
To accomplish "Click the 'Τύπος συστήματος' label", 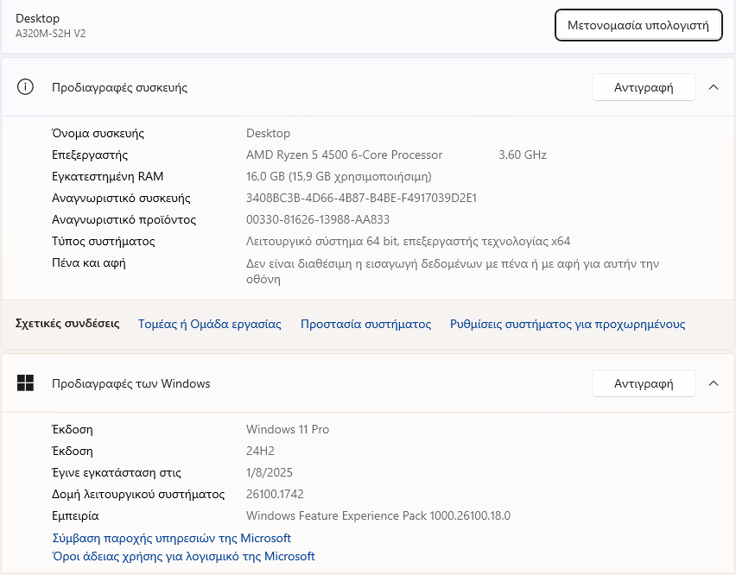I will tap(104, 241).
